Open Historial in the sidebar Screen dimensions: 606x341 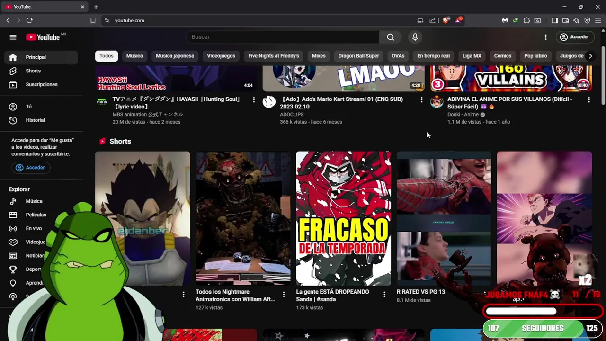(41, 120)
